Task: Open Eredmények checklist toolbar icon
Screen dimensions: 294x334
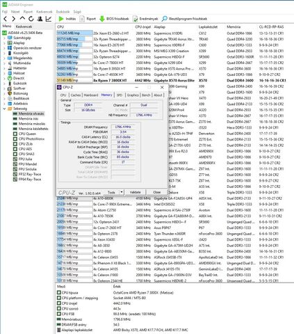Action: pyautogui.click(x=135, y=19)
